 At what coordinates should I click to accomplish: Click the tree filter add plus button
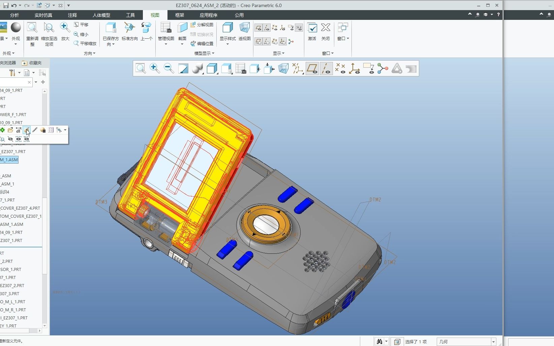coord(43,82)
